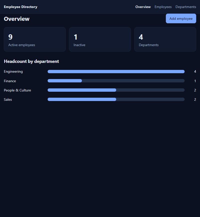This screenshot has height=217, width=200.
Task: Click the Sales headcount bar
Action: (116, 99)
